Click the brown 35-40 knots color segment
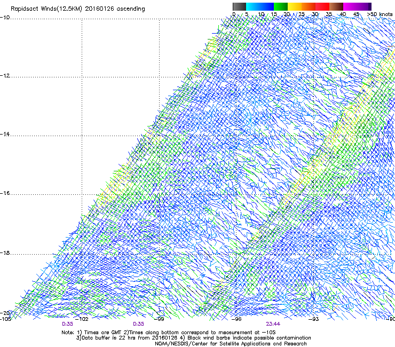This screenshot has width=395, height=347. coord(336,6)
